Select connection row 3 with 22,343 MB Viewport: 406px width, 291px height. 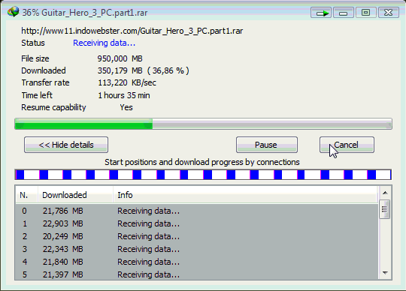(197, 249)
